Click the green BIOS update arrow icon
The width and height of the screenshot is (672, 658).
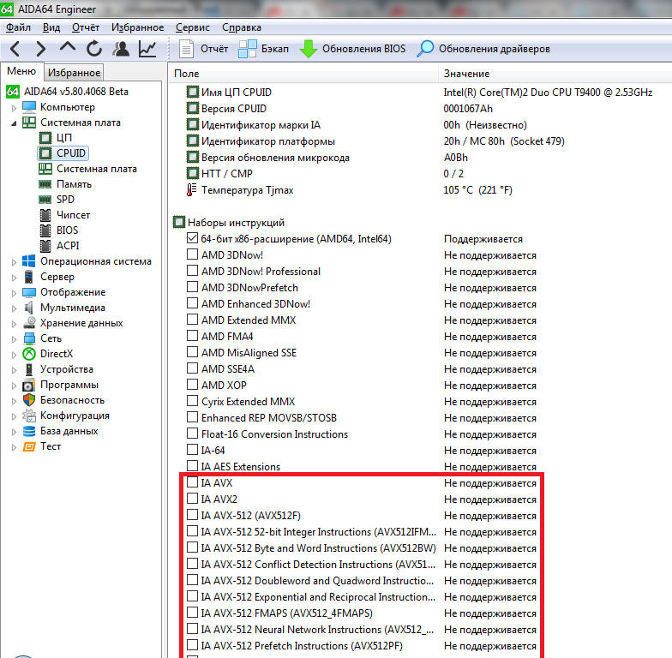(x=309, y=49)
